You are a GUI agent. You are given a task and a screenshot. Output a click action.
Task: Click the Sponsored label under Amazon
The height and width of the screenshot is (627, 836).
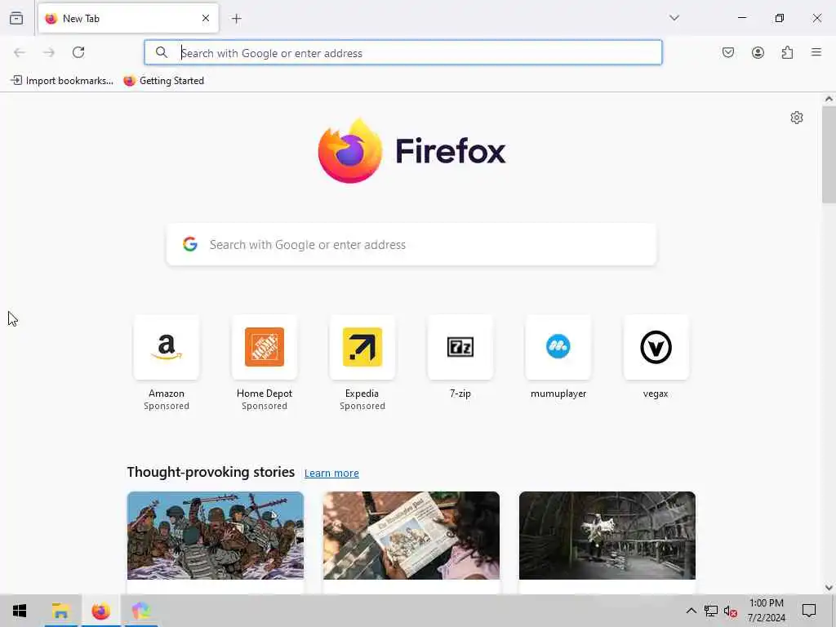pyautogui.click(x=167, y=406)
